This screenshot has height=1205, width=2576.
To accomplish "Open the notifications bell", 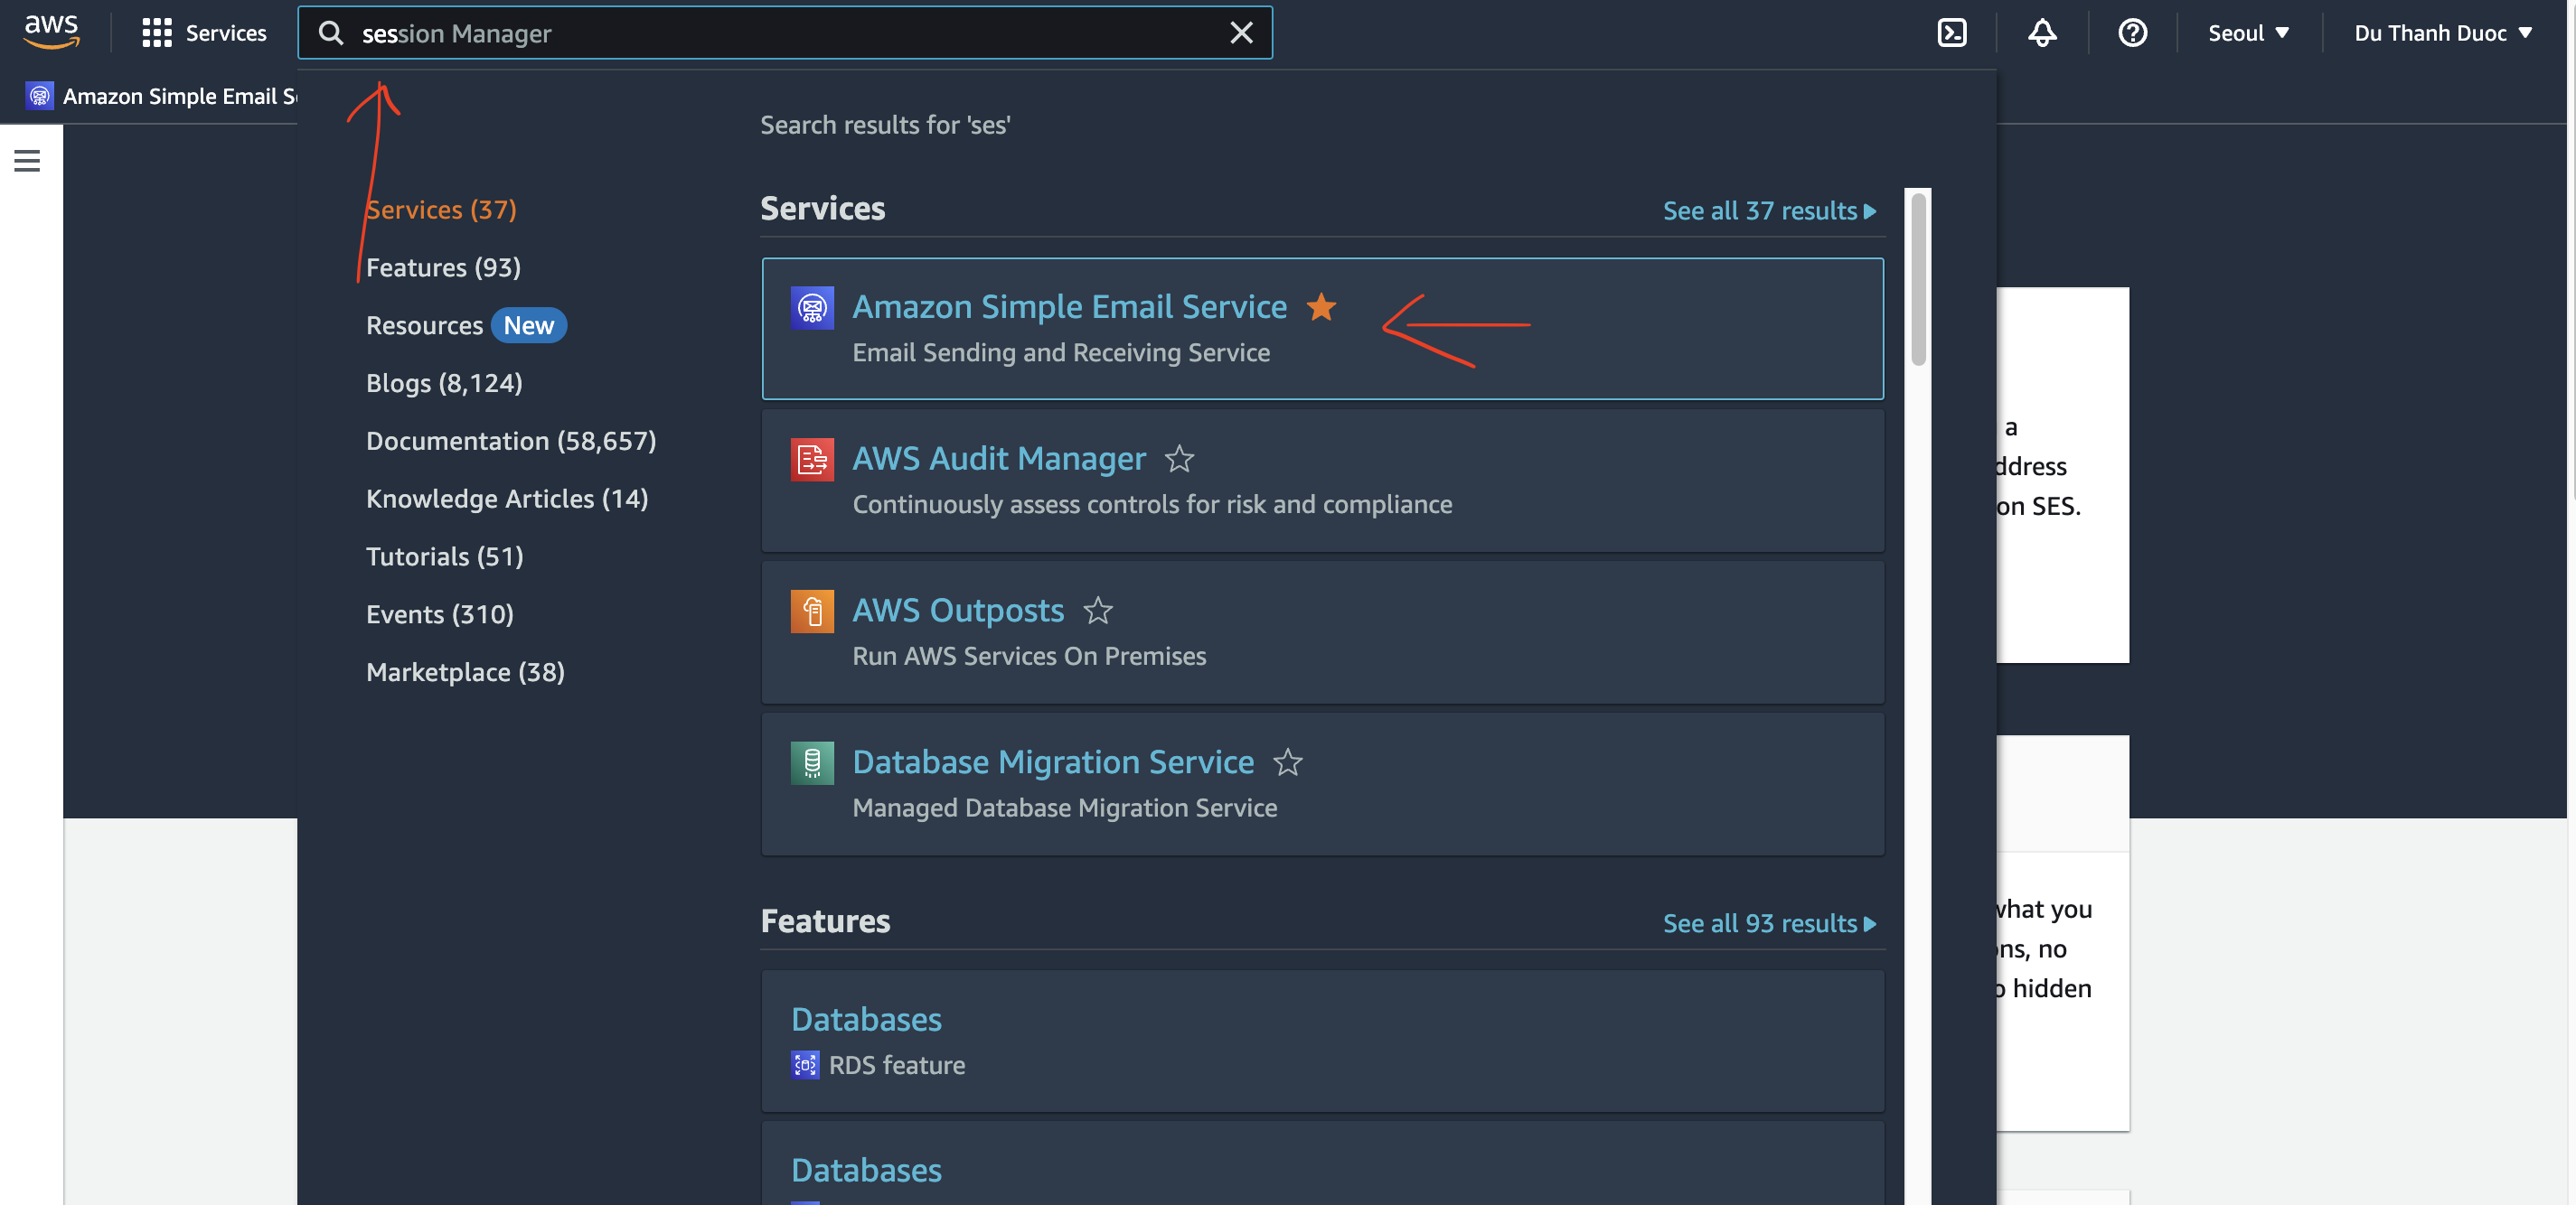I will (x=2042, y=33).
